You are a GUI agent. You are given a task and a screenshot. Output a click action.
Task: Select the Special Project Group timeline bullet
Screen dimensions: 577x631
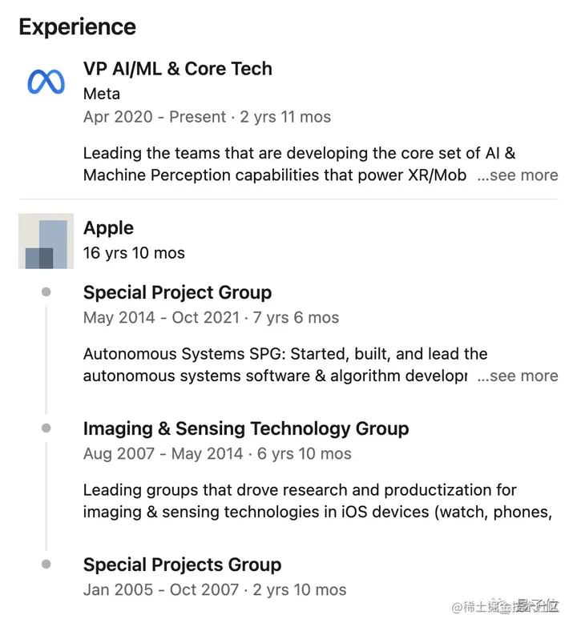click(46, 291)
